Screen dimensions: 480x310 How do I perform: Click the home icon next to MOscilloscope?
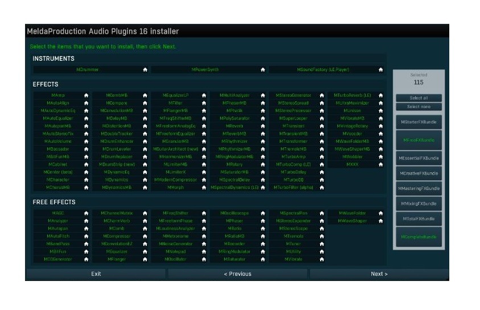(263, 213)
